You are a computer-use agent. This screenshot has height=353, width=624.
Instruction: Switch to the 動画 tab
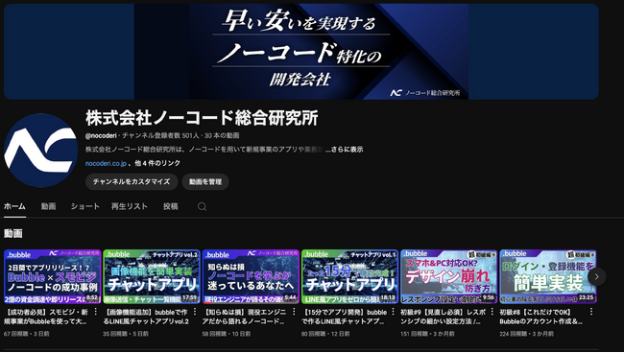48,206
